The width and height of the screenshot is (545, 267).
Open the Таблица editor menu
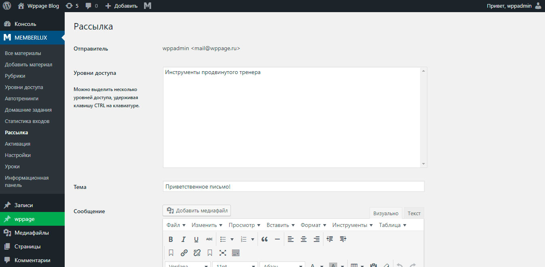(393, 225)
